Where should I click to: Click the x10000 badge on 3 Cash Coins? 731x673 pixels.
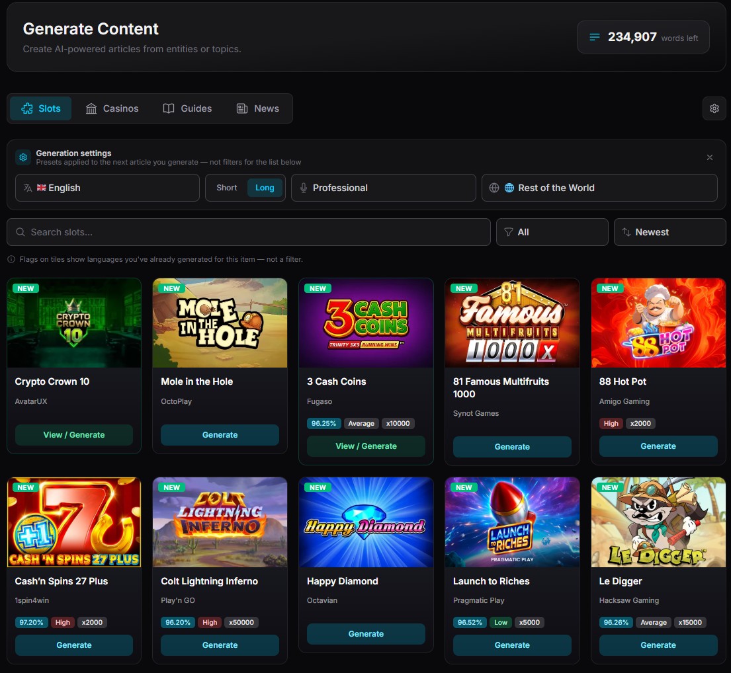pyautogui.click(x=398, y=423)
